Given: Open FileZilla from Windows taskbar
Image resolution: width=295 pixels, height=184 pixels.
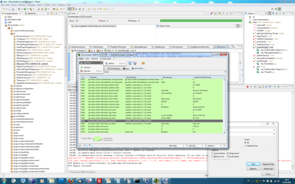Looking at the screenshot, I should coord(99,181).
